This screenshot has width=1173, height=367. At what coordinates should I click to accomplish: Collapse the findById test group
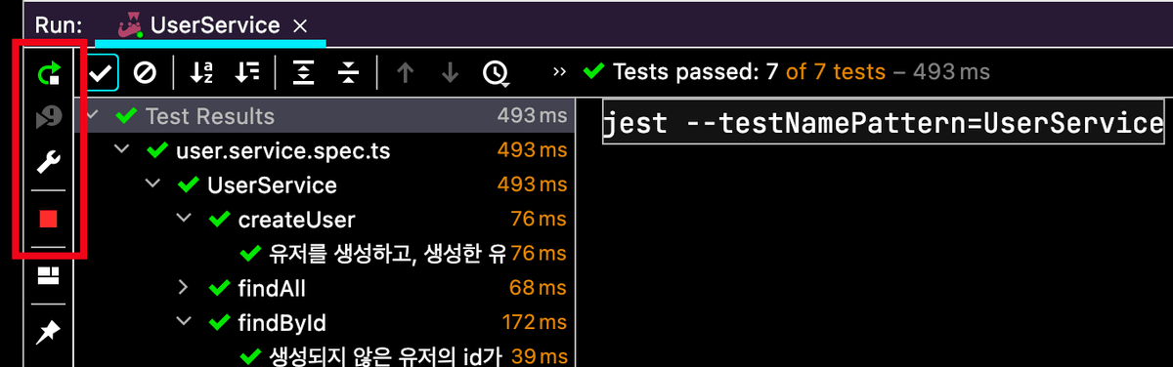pos(184,322)
